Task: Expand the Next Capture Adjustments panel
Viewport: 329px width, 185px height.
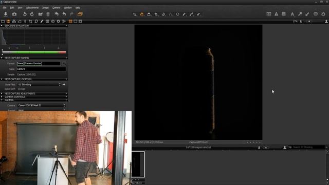Action: 2,94
